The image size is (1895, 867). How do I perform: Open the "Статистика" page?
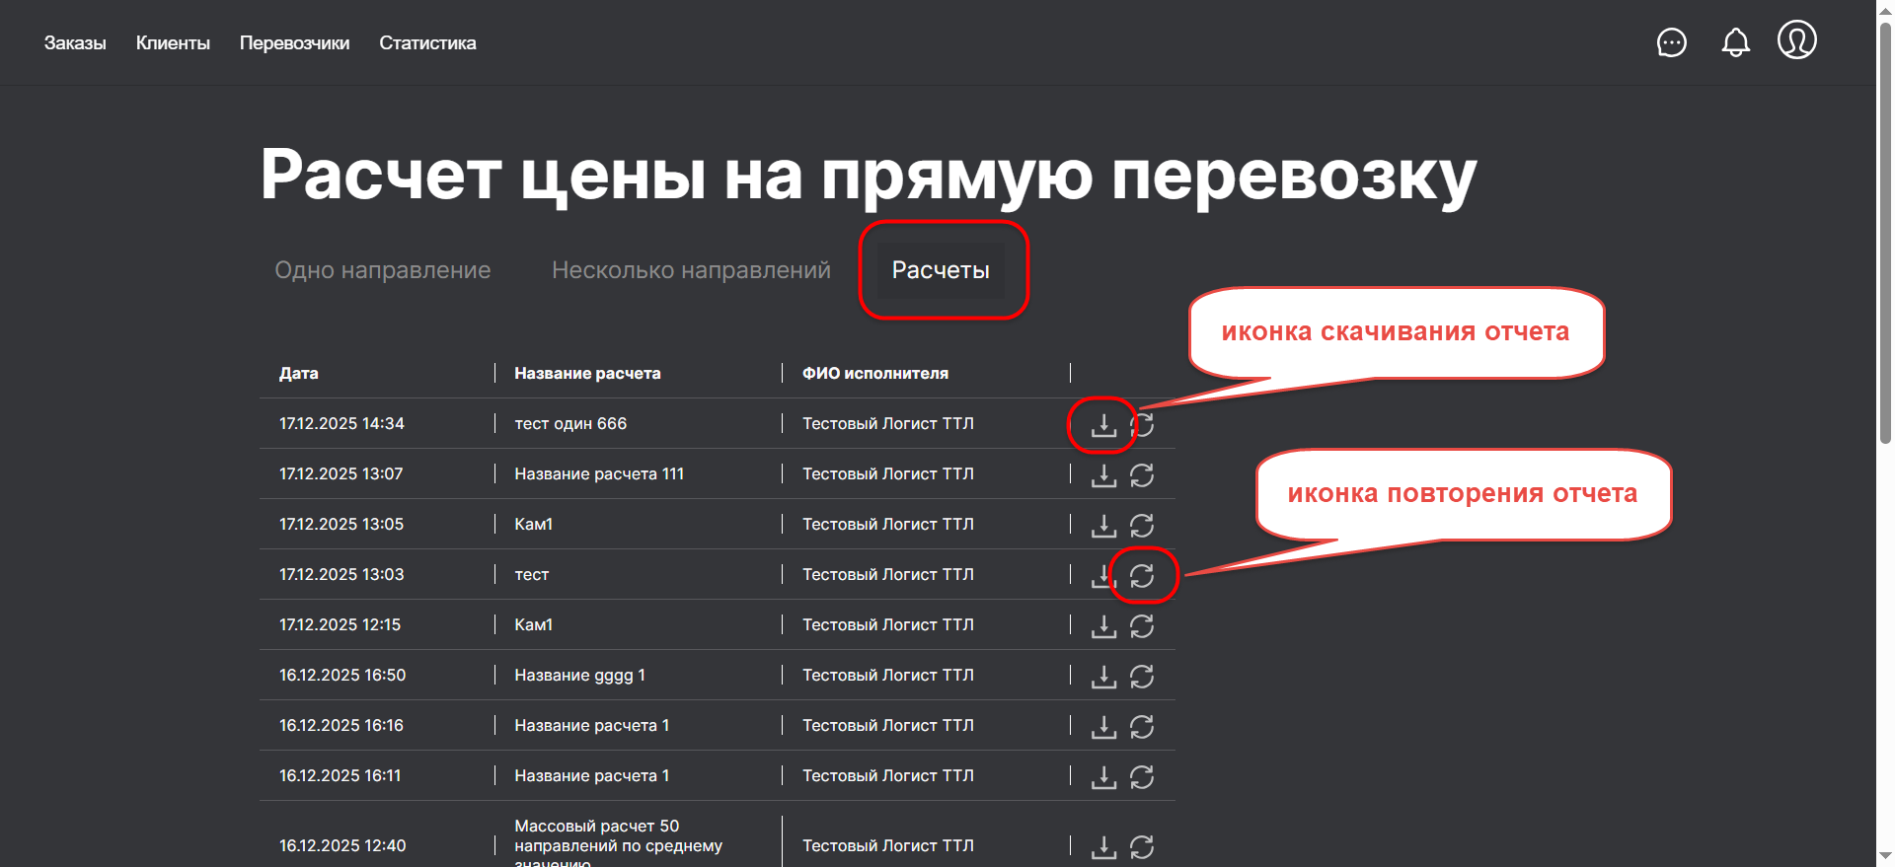pos(427,43)
